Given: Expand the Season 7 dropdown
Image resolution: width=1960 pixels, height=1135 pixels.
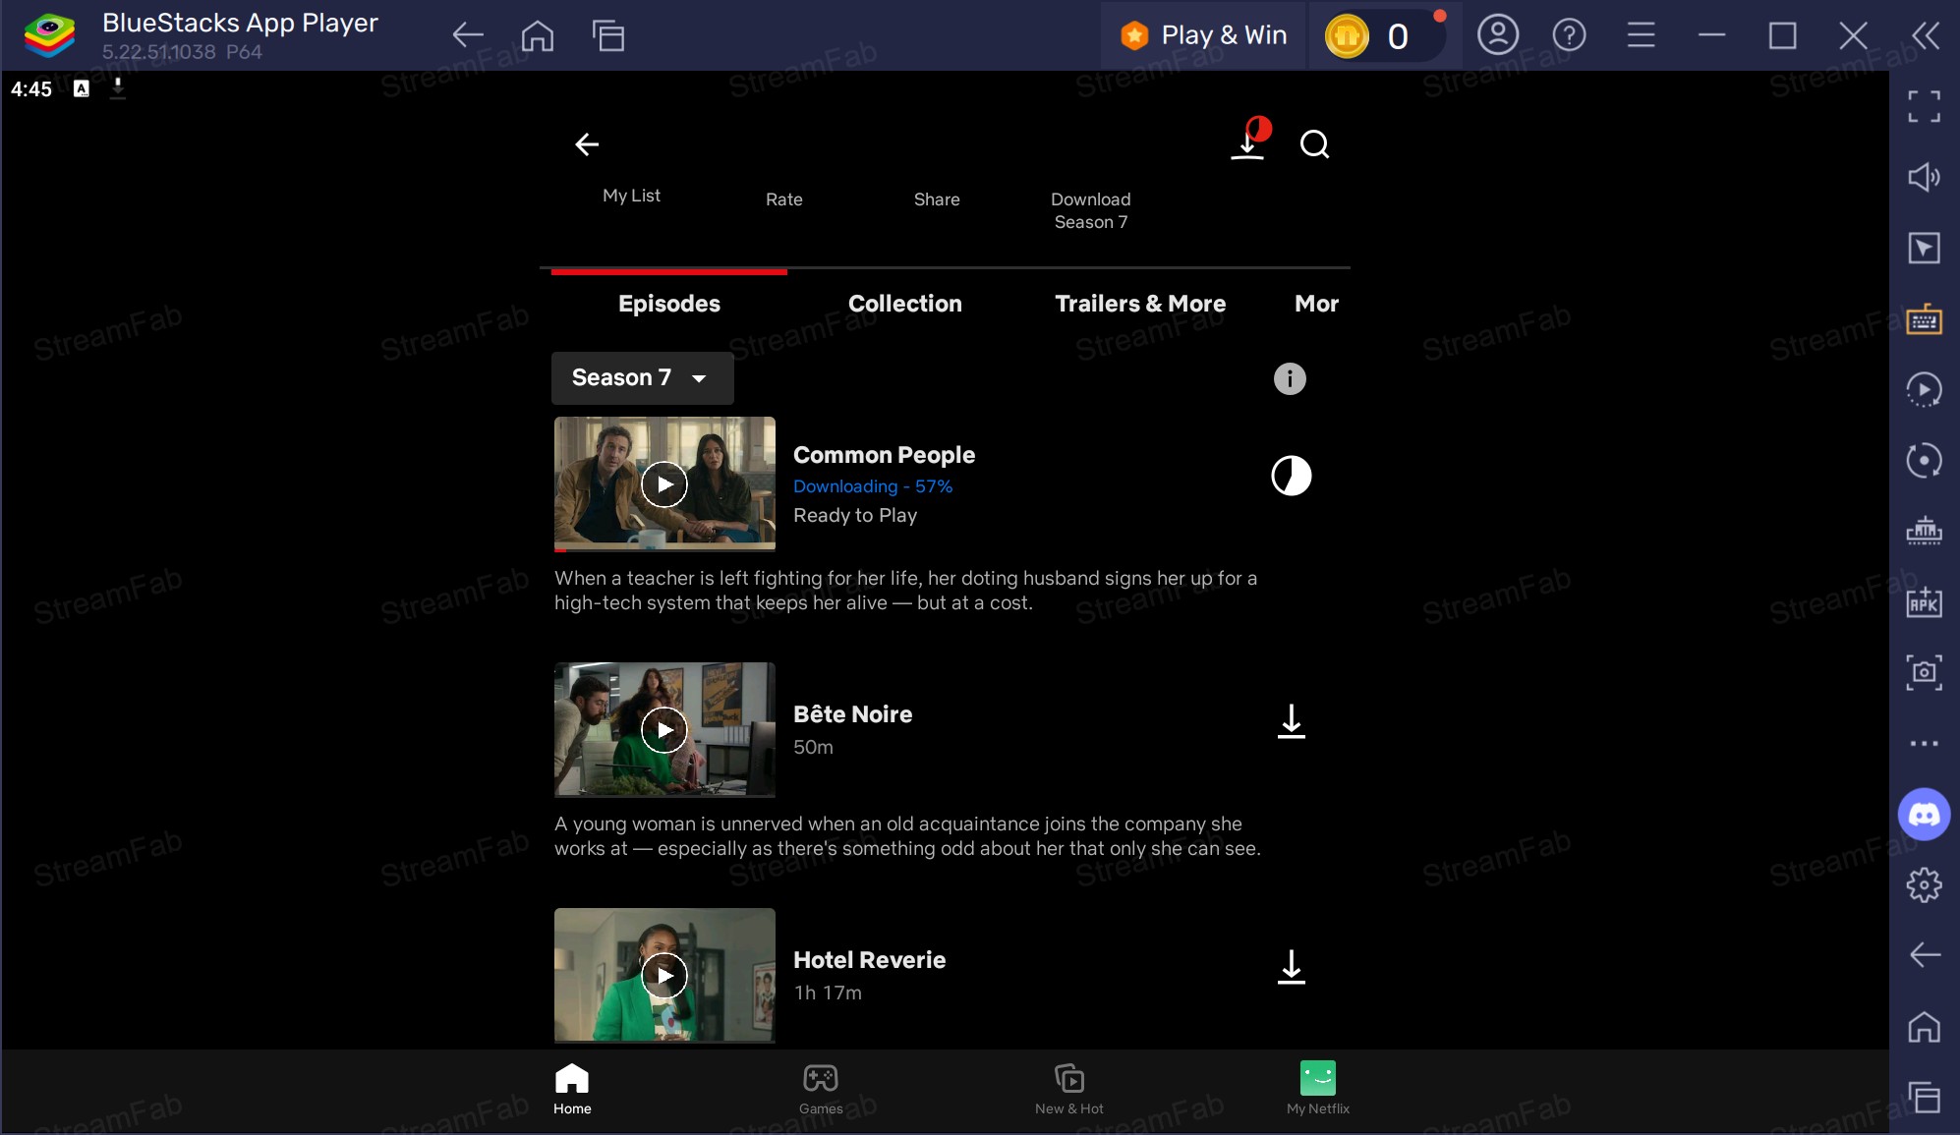Looking at the screenshot, I should (642, 378).
